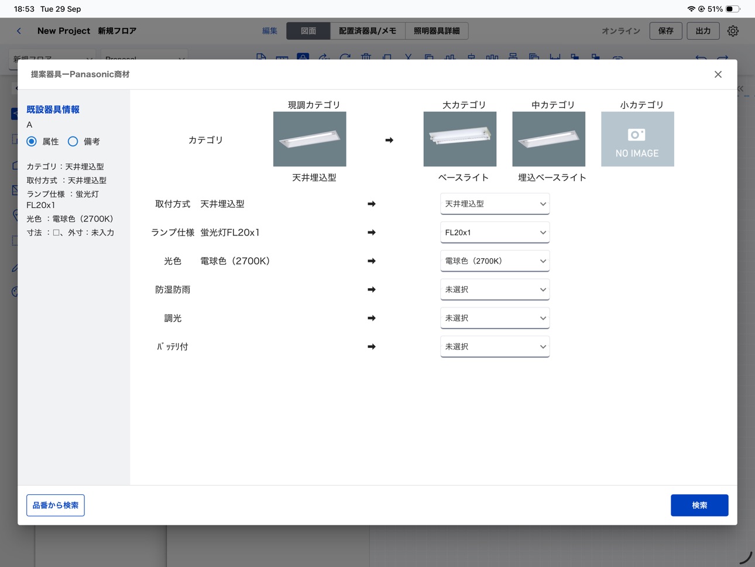Tap the battery indicator in the status bar
755x567 pixels.
click(x=733, y=9)
